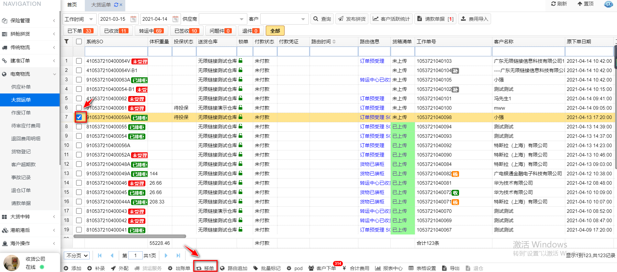Uncheck the selected row 7 checkbox

click(79, 117)
